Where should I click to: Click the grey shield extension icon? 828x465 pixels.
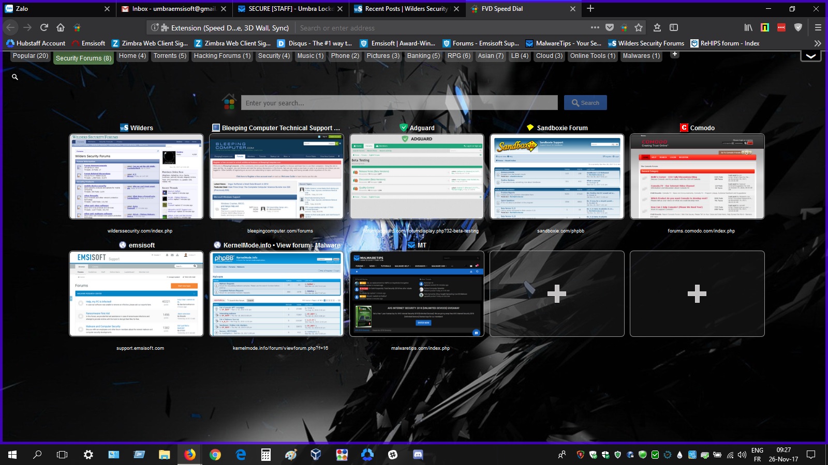(798, 27)
